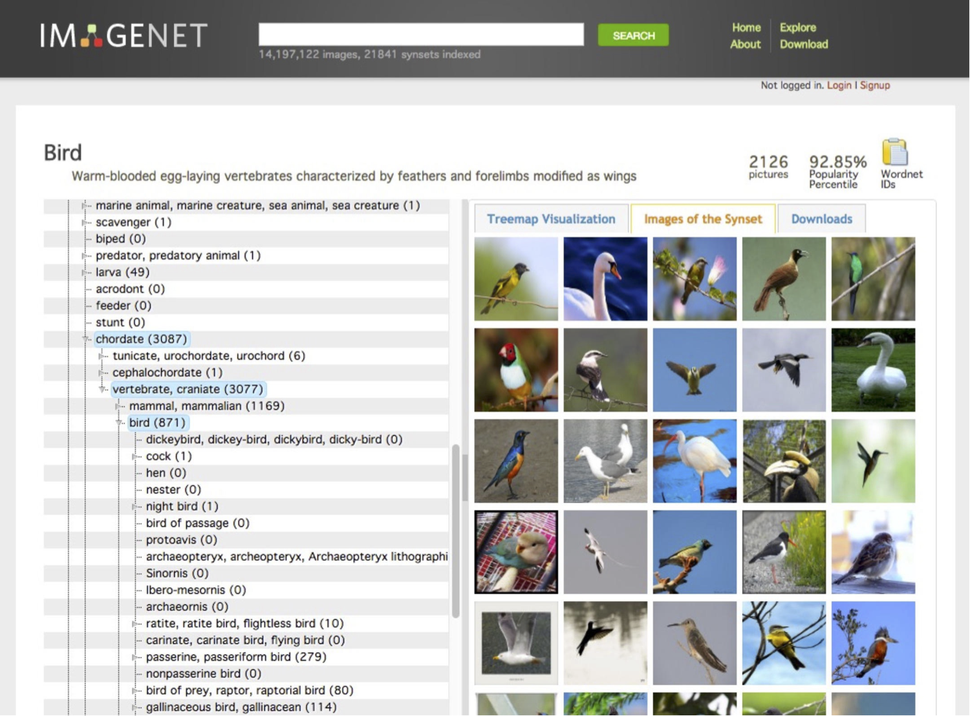Select the Images of the Synset tab

(703, 219)
